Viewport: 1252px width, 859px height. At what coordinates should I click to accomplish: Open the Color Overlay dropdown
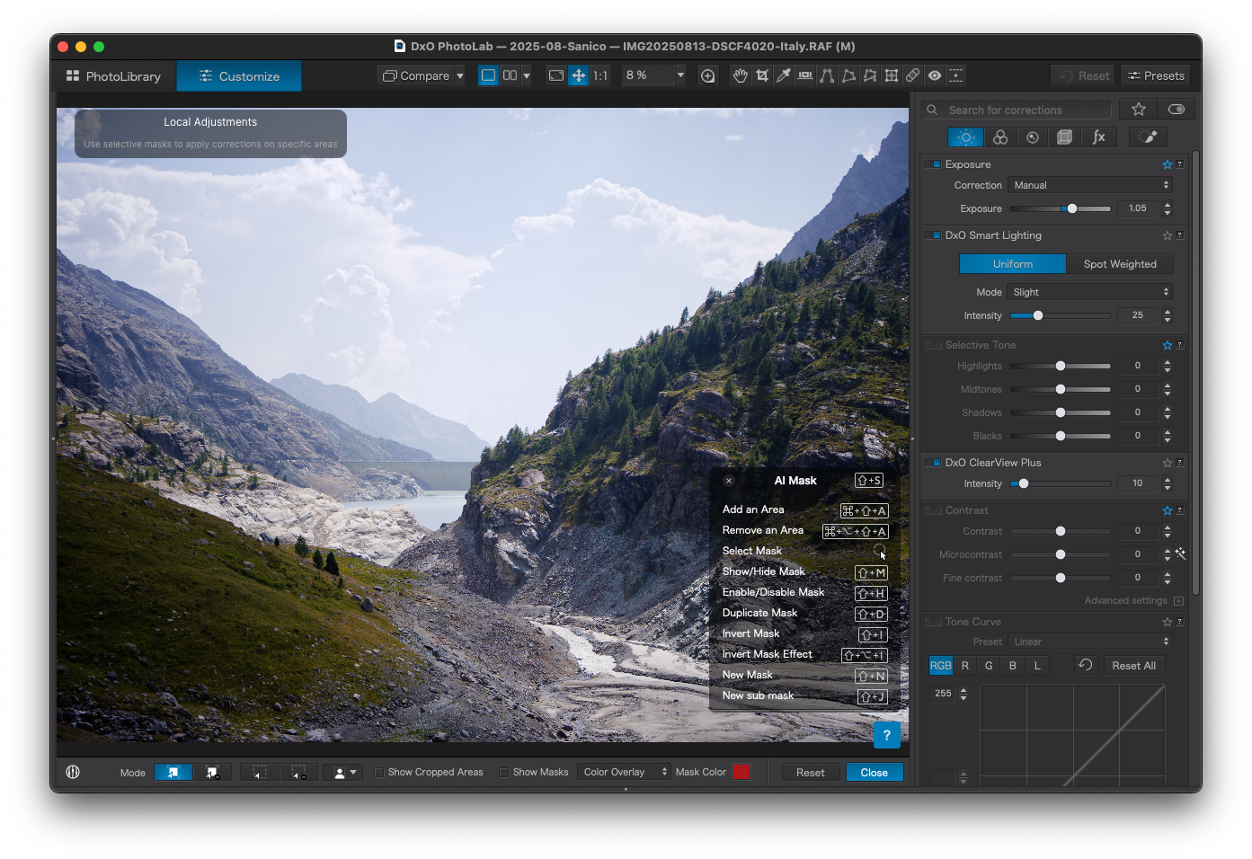tap(625, 772)
